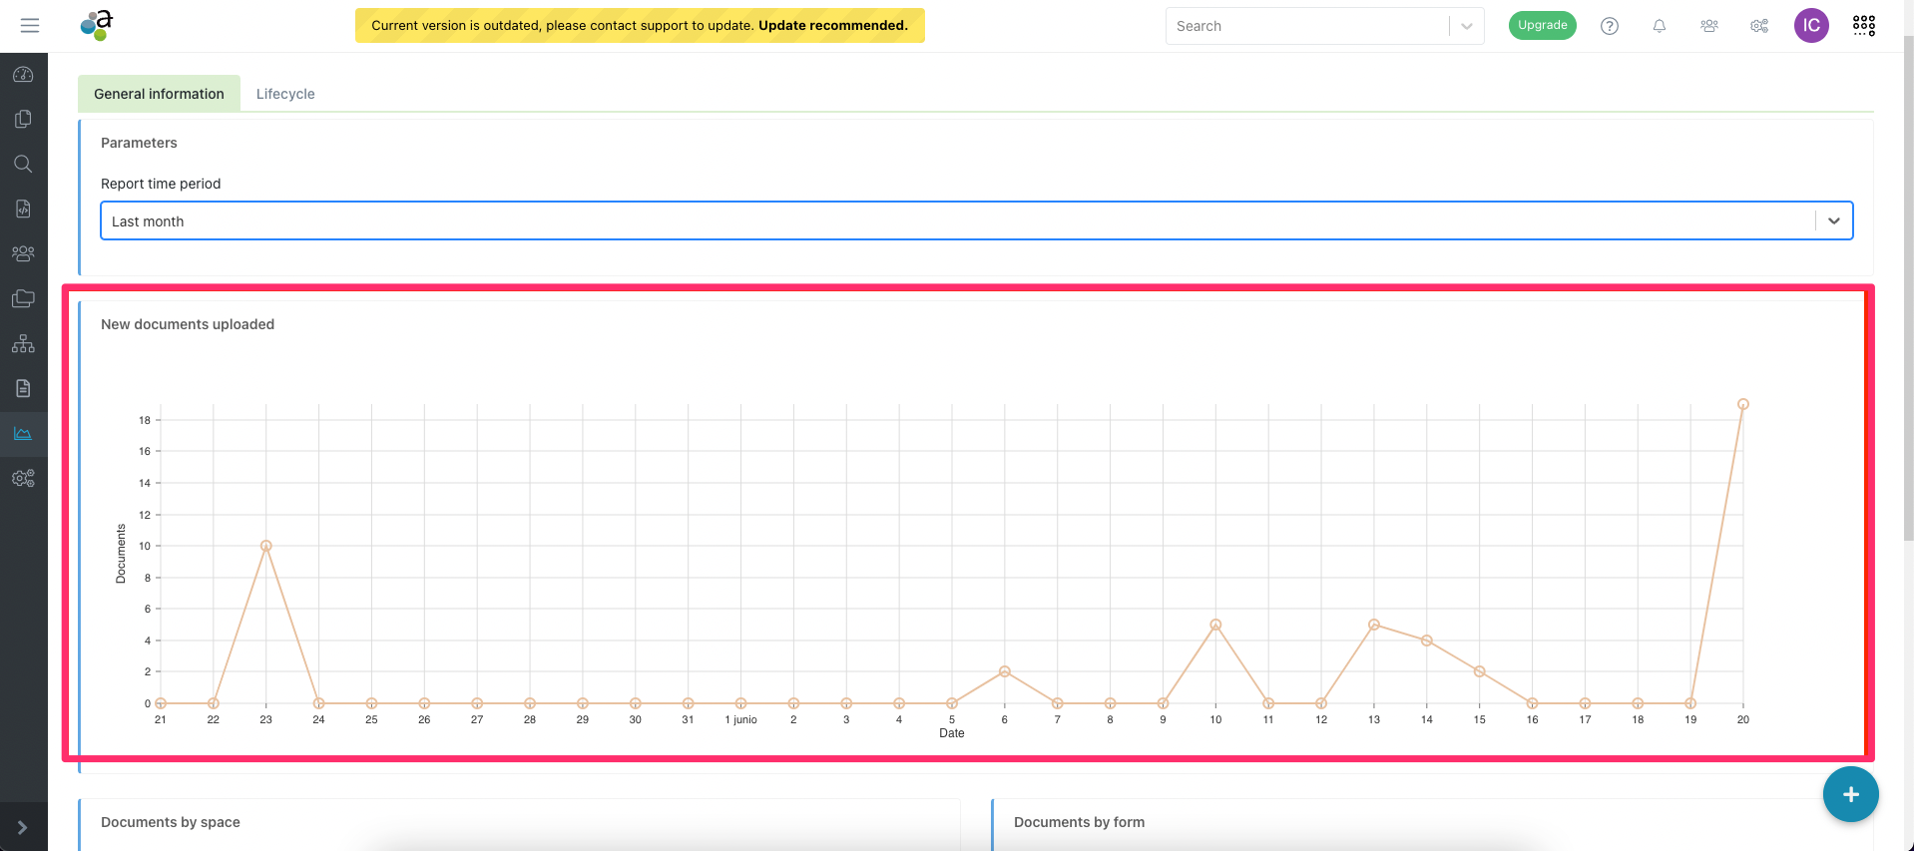Expand the sidebar with bottom chevron
1914x851 pixels.
(23, 827)
